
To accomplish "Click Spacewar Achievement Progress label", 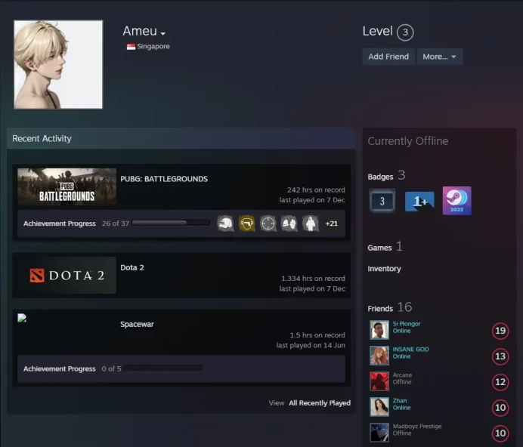I will click(x=60, y=369).
